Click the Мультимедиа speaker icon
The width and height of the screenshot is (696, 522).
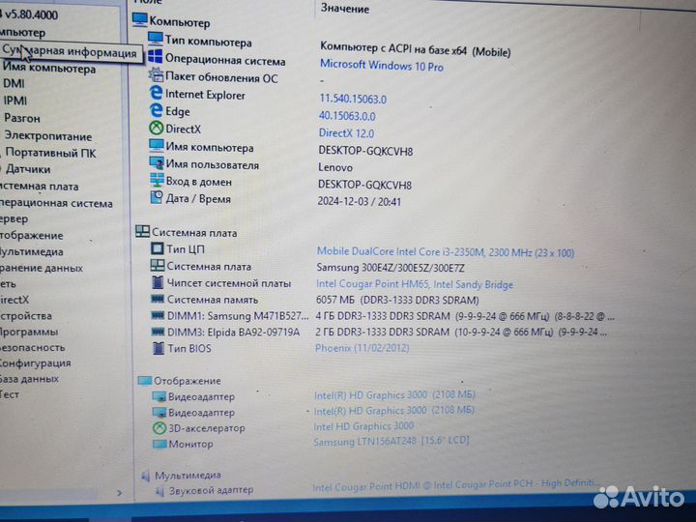[146, 477]
